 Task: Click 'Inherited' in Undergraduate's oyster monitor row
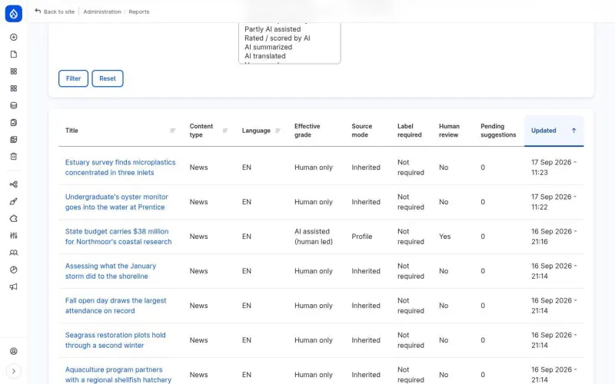366,202
